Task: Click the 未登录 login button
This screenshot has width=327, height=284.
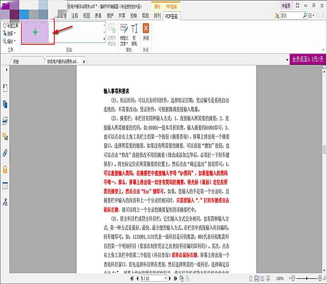Action: pos(286,6)
